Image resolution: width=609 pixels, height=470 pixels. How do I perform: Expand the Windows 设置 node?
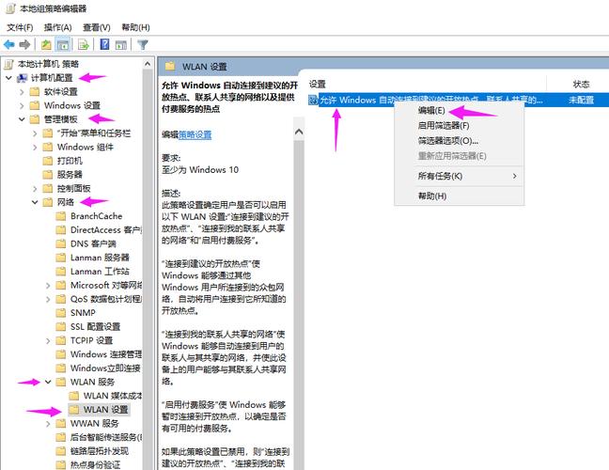point(22,105)
